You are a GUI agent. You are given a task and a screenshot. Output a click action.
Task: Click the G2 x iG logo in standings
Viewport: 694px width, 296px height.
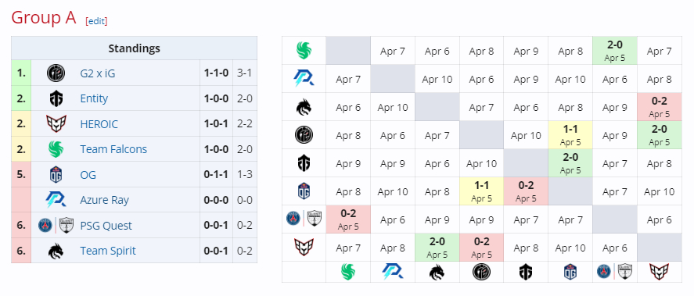click(56, 73)
